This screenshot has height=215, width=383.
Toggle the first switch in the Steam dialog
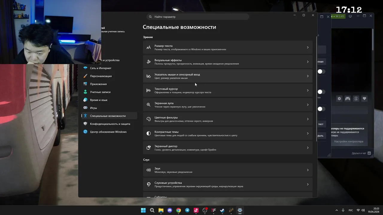click(321, 71)
